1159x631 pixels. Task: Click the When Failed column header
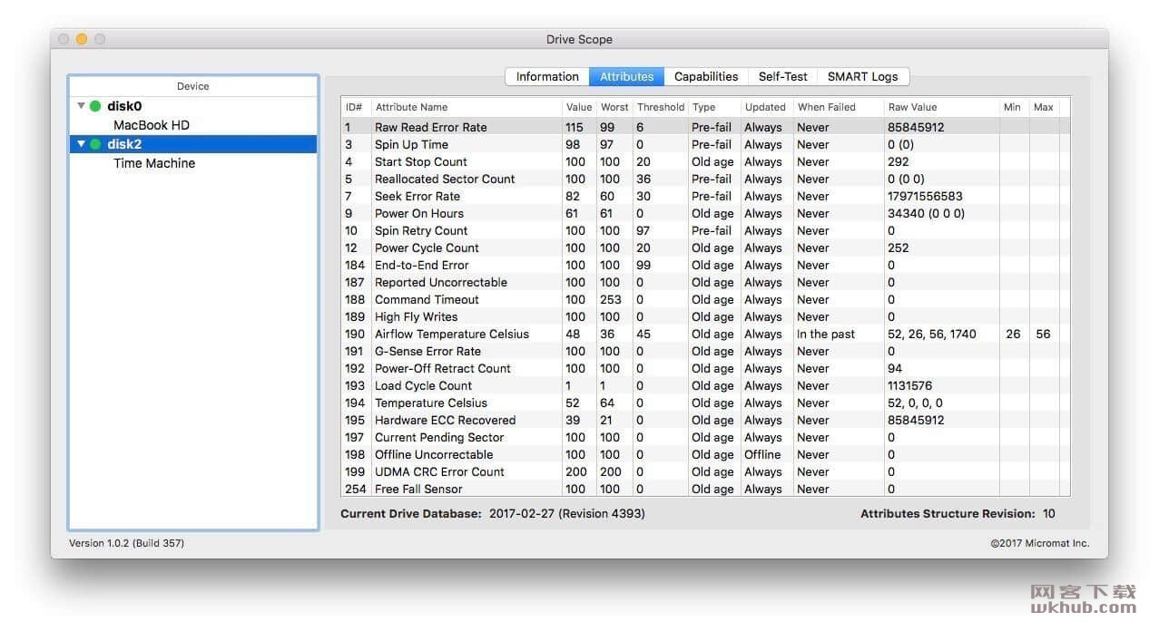coord(839,107)
